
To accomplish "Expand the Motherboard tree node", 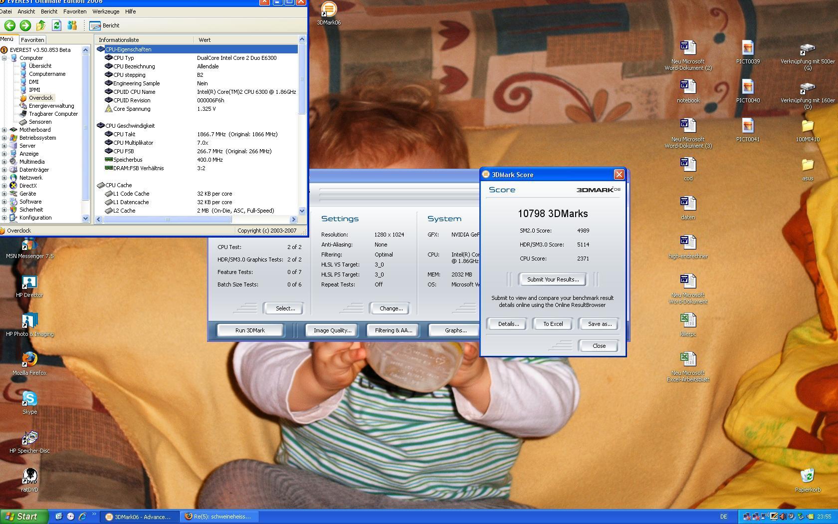I will 4,130.
